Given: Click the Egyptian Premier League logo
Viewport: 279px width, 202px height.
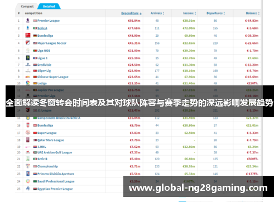Looking at the screenshot, I should [28, 189].
